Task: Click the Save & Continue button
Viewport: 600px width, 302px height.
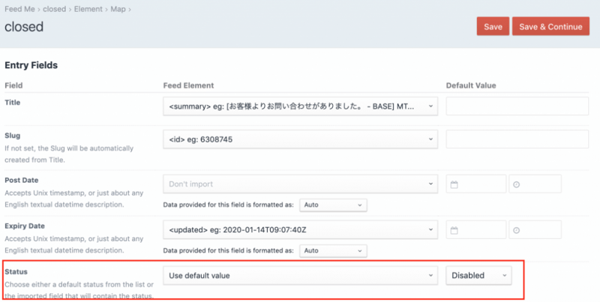Action: pyautogui.click(x=550, y=26)
